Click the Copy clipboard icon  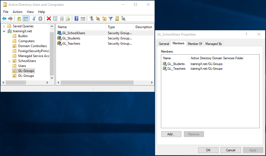(x=40, y=18)
